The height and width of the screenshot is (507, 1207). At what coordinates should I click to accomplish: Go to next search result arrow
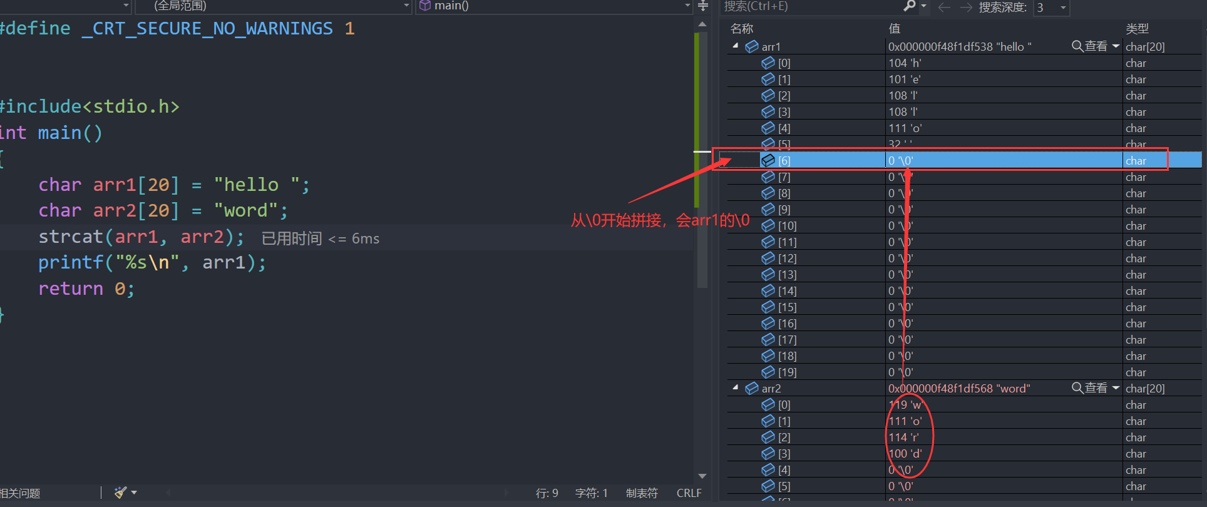(966, 7)
